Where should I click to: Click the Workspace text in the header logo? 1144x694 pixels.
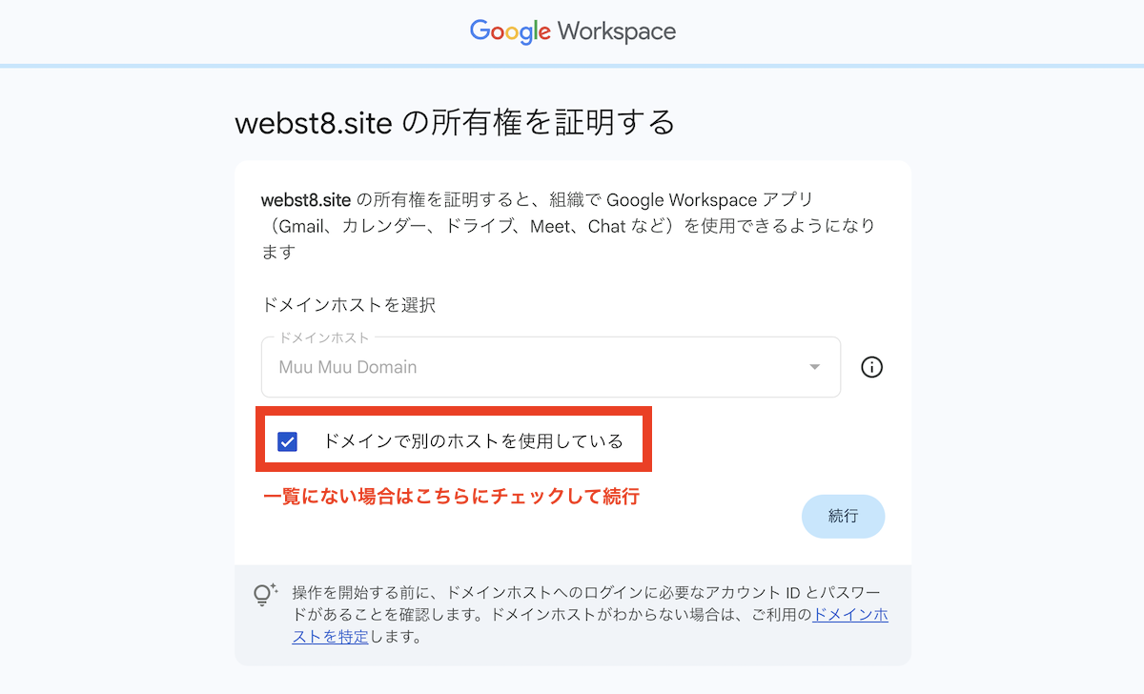tap(617, 31)
